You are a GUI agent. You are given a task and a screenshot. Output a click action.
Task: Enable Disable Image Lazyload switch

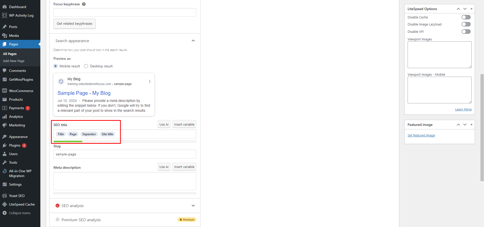[x=466, y=24]
